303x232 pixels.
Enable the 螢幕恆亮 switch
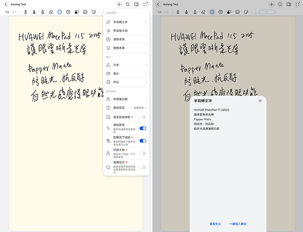tap(143, 167)
